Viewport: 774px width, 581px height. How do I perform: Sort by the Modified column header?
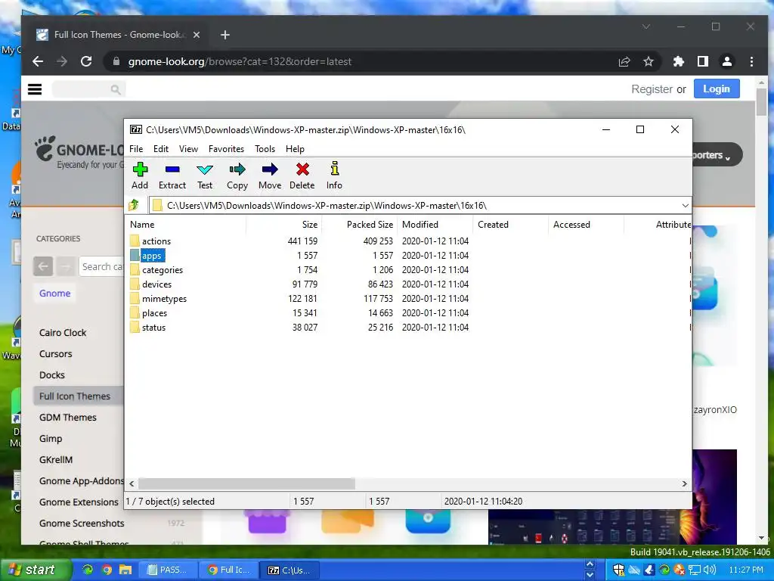click(x=435, y=224)
